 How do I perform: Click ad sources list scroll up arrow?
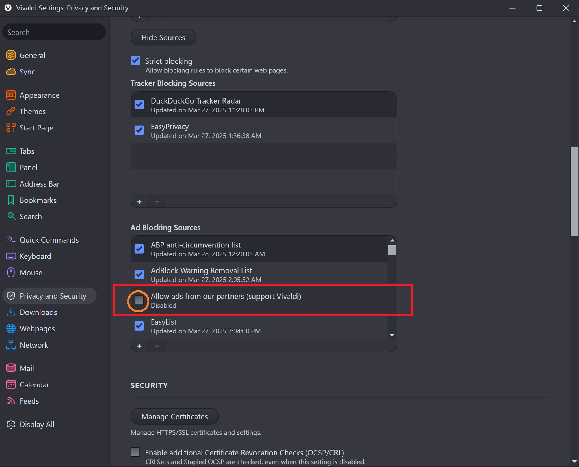pyautogui.click(x=392, y=240)
